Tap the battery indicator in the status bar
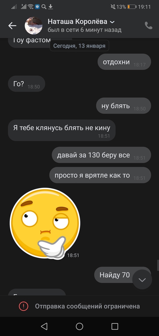Screen dimensions: 159x336 click(x=132, y=7)
